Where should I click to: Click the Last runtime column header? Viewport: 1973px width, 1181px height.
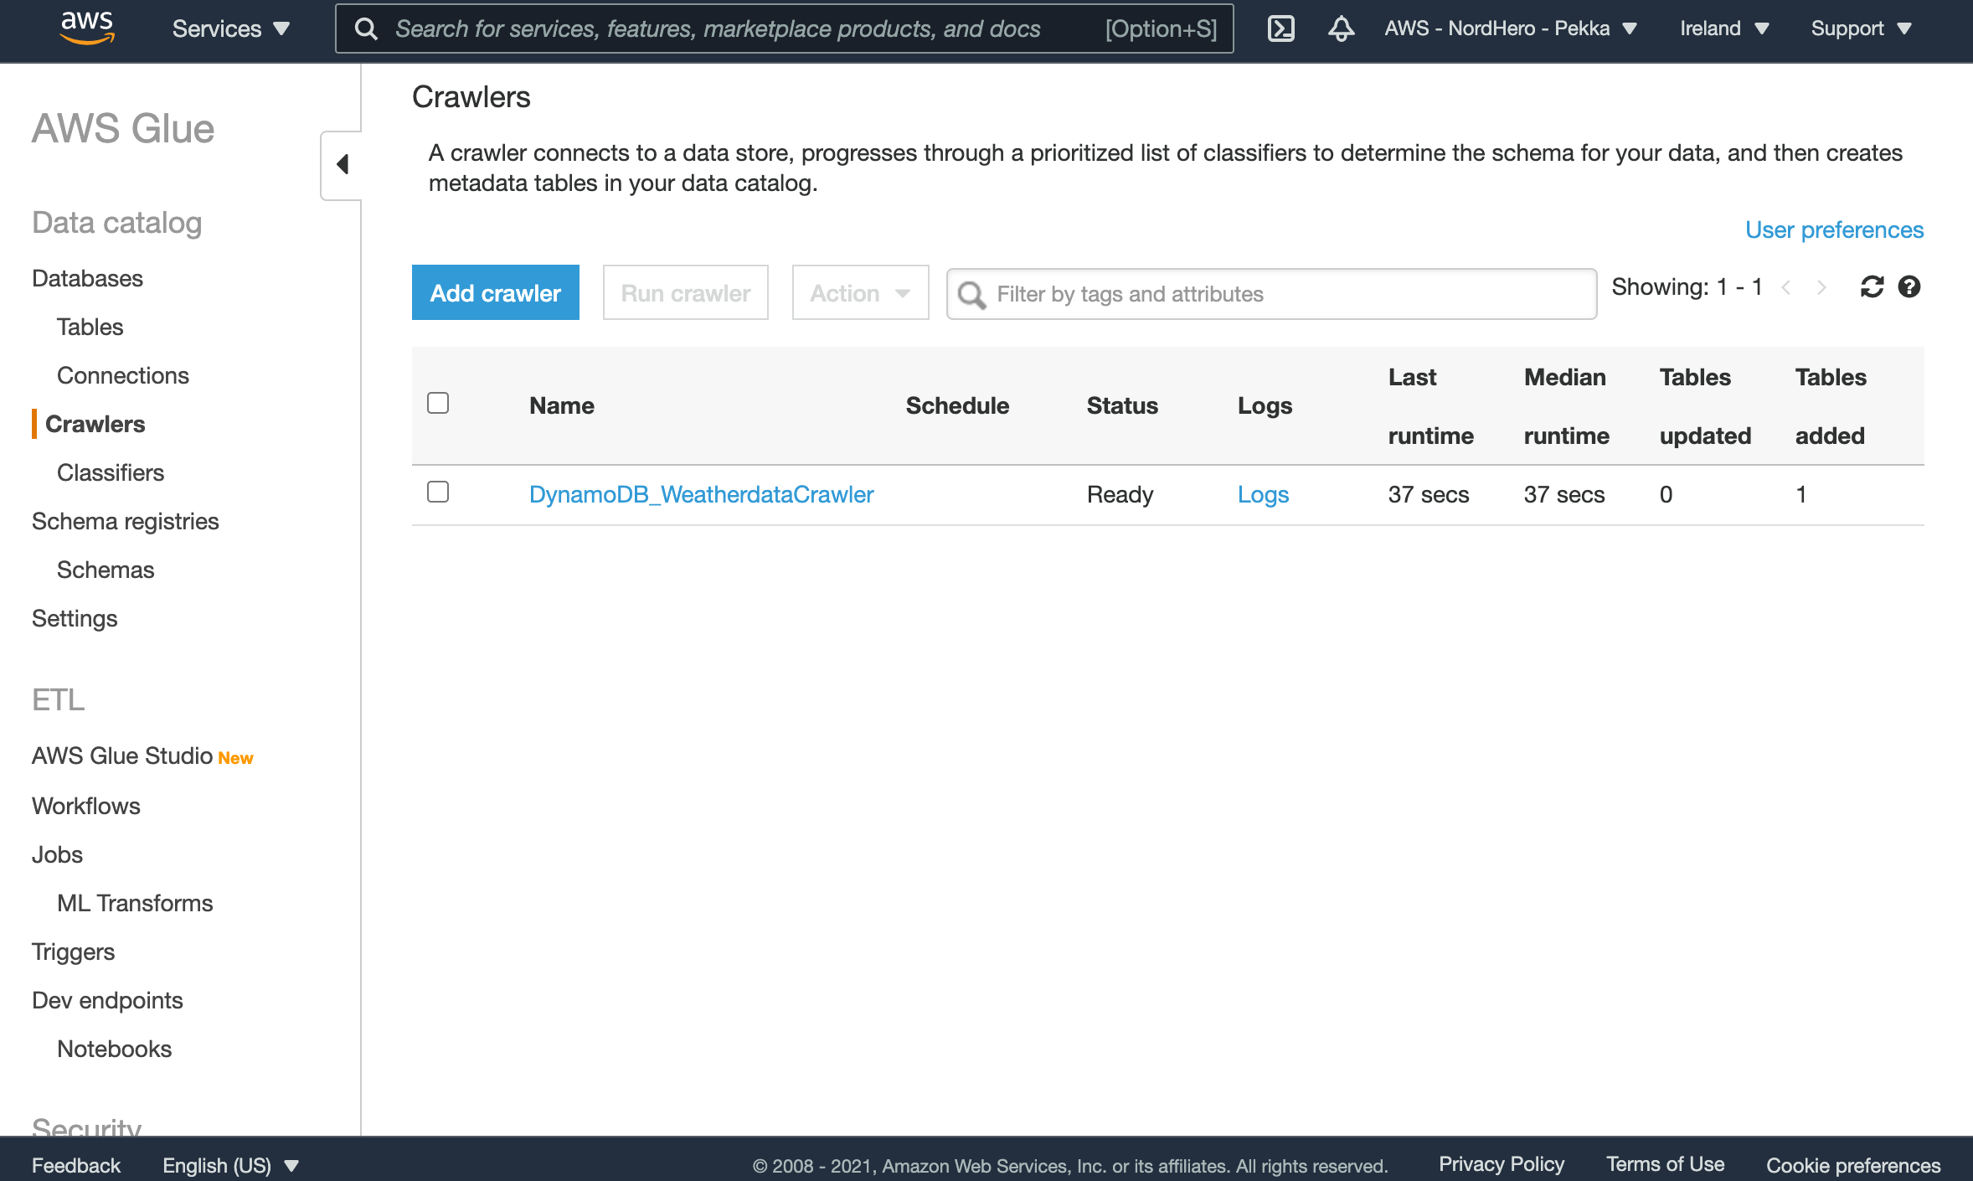coord(1430,406)
